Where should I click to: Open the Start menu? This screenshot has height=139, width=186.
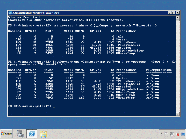(x=6, y=134)
